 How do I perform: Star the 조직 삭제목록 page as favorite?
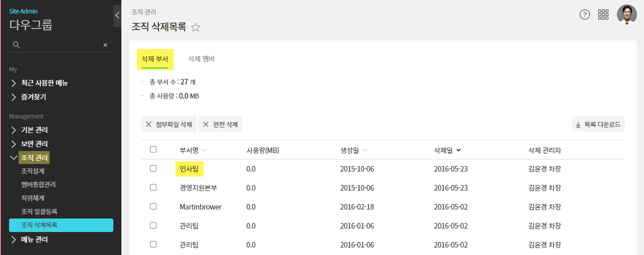[x=196, y=27]
